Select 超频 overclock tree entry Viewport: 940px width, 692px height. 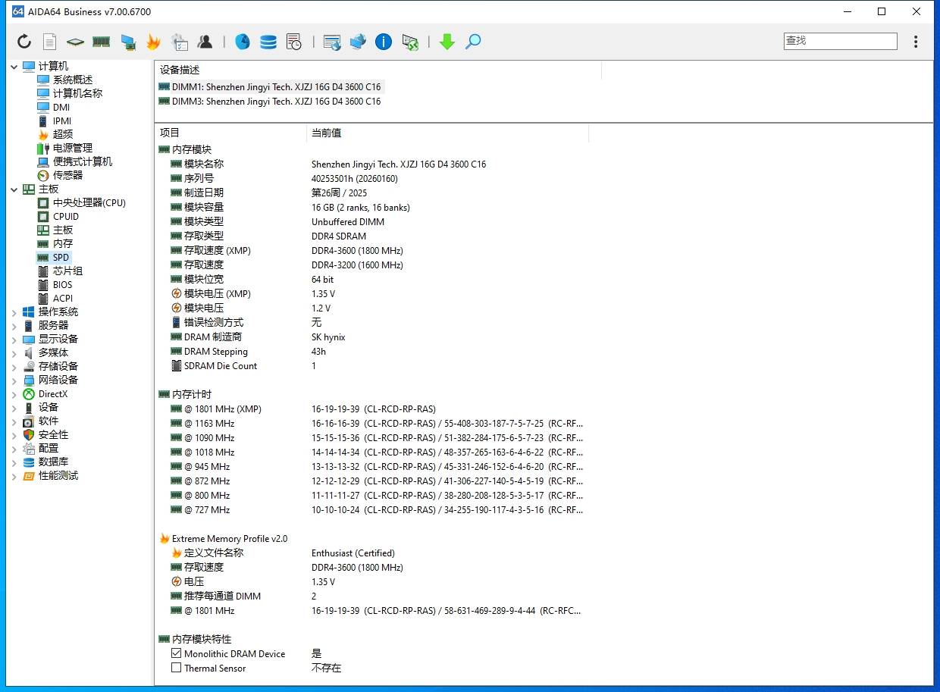pyautogui.click(x=63, y=134)
